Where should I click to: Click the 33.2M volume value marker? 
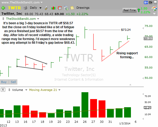click(x=147, y=108)
